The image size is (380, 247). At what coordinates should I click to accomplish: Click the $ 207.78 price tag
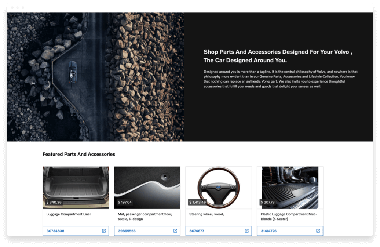[x=267, y=202]
